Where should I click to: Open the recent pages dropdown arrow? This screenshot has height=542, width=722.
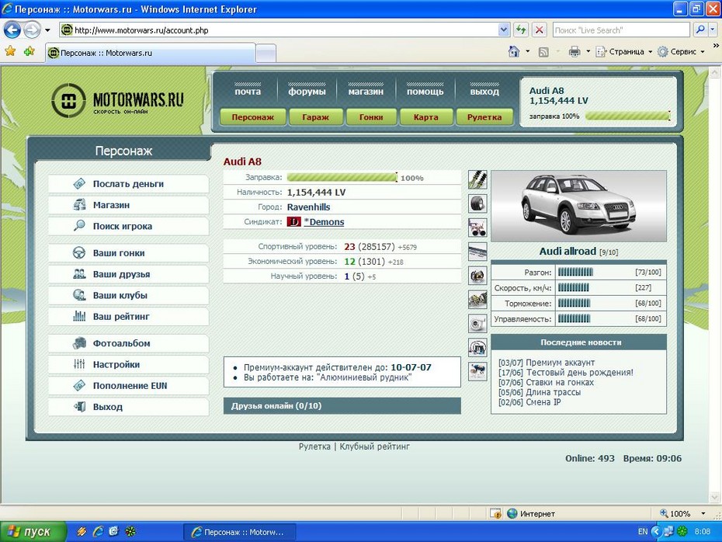(x=47, y=30)
